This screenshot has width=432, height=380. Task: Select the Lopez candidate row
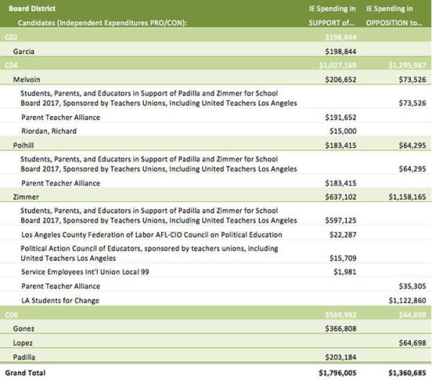click(x=216, y=341)
